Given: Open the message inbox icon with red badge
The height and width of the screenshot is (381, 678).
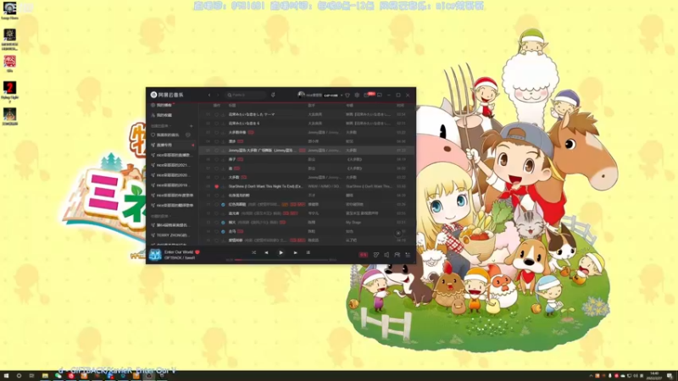Looking at the screenshot, I should point(368,95).
